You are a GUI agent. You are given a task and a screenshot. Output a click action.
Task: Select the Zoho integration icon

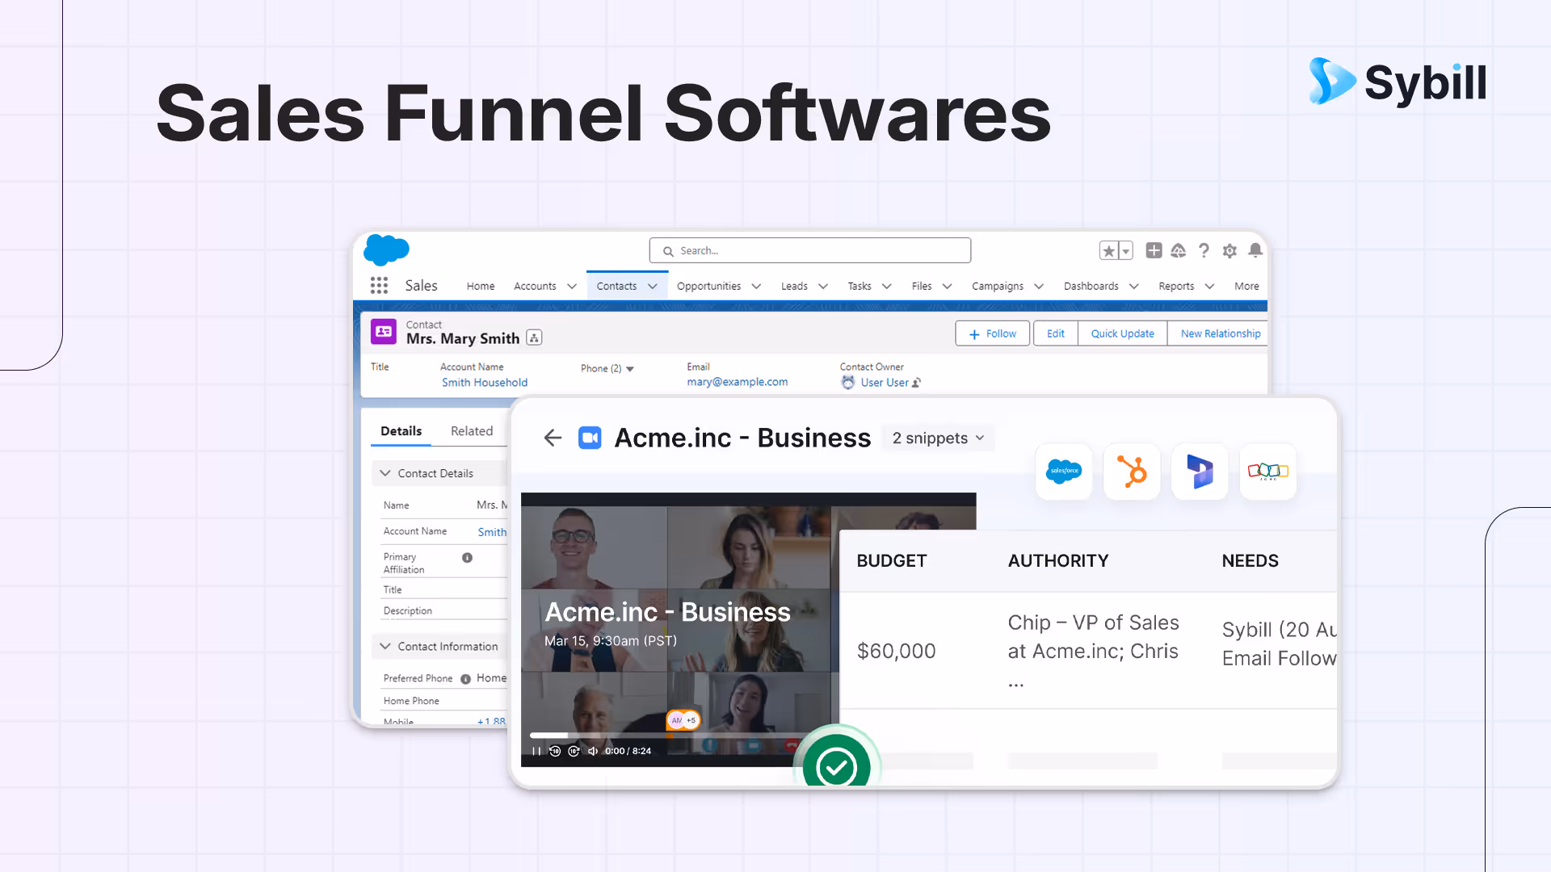click(x=1267, y=472)
